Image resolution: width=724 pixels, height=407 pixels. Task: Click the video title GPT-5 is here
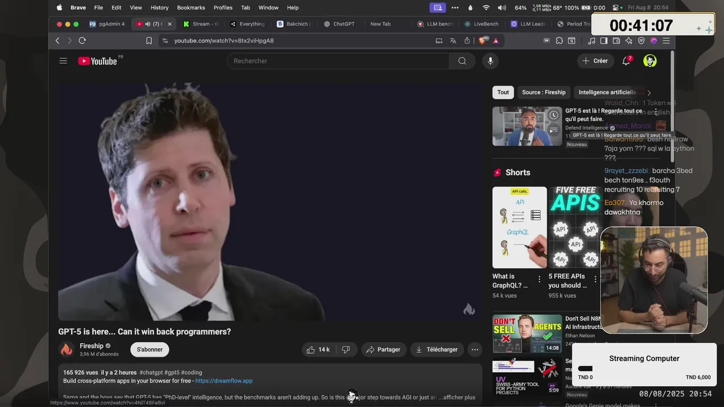(144, 332)
